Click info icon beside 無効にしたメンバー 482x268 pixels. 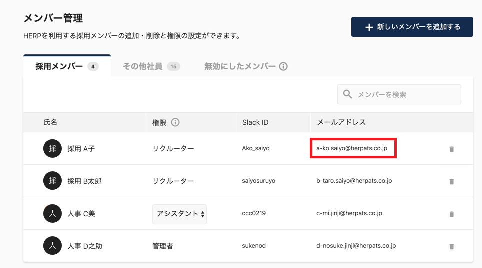(283, 66)
